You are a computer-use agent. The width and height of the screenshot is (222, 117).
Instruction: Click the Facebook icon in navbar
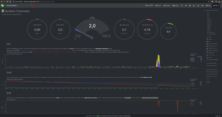(190, 5)
